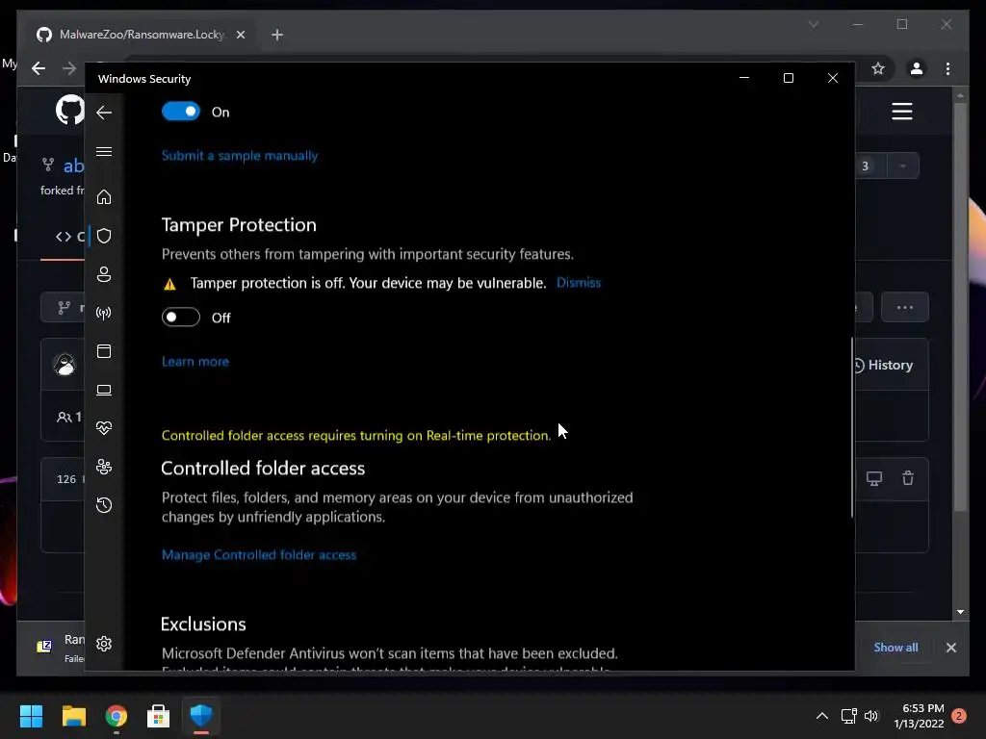Open the notification badge showing 2

coord(959,716)
